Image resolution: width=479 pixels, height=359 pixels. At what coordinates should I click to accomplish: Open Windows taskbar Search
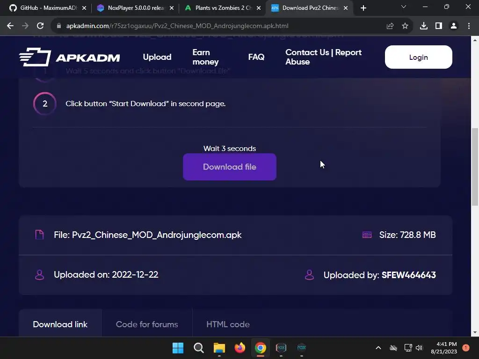click(198, 348)
